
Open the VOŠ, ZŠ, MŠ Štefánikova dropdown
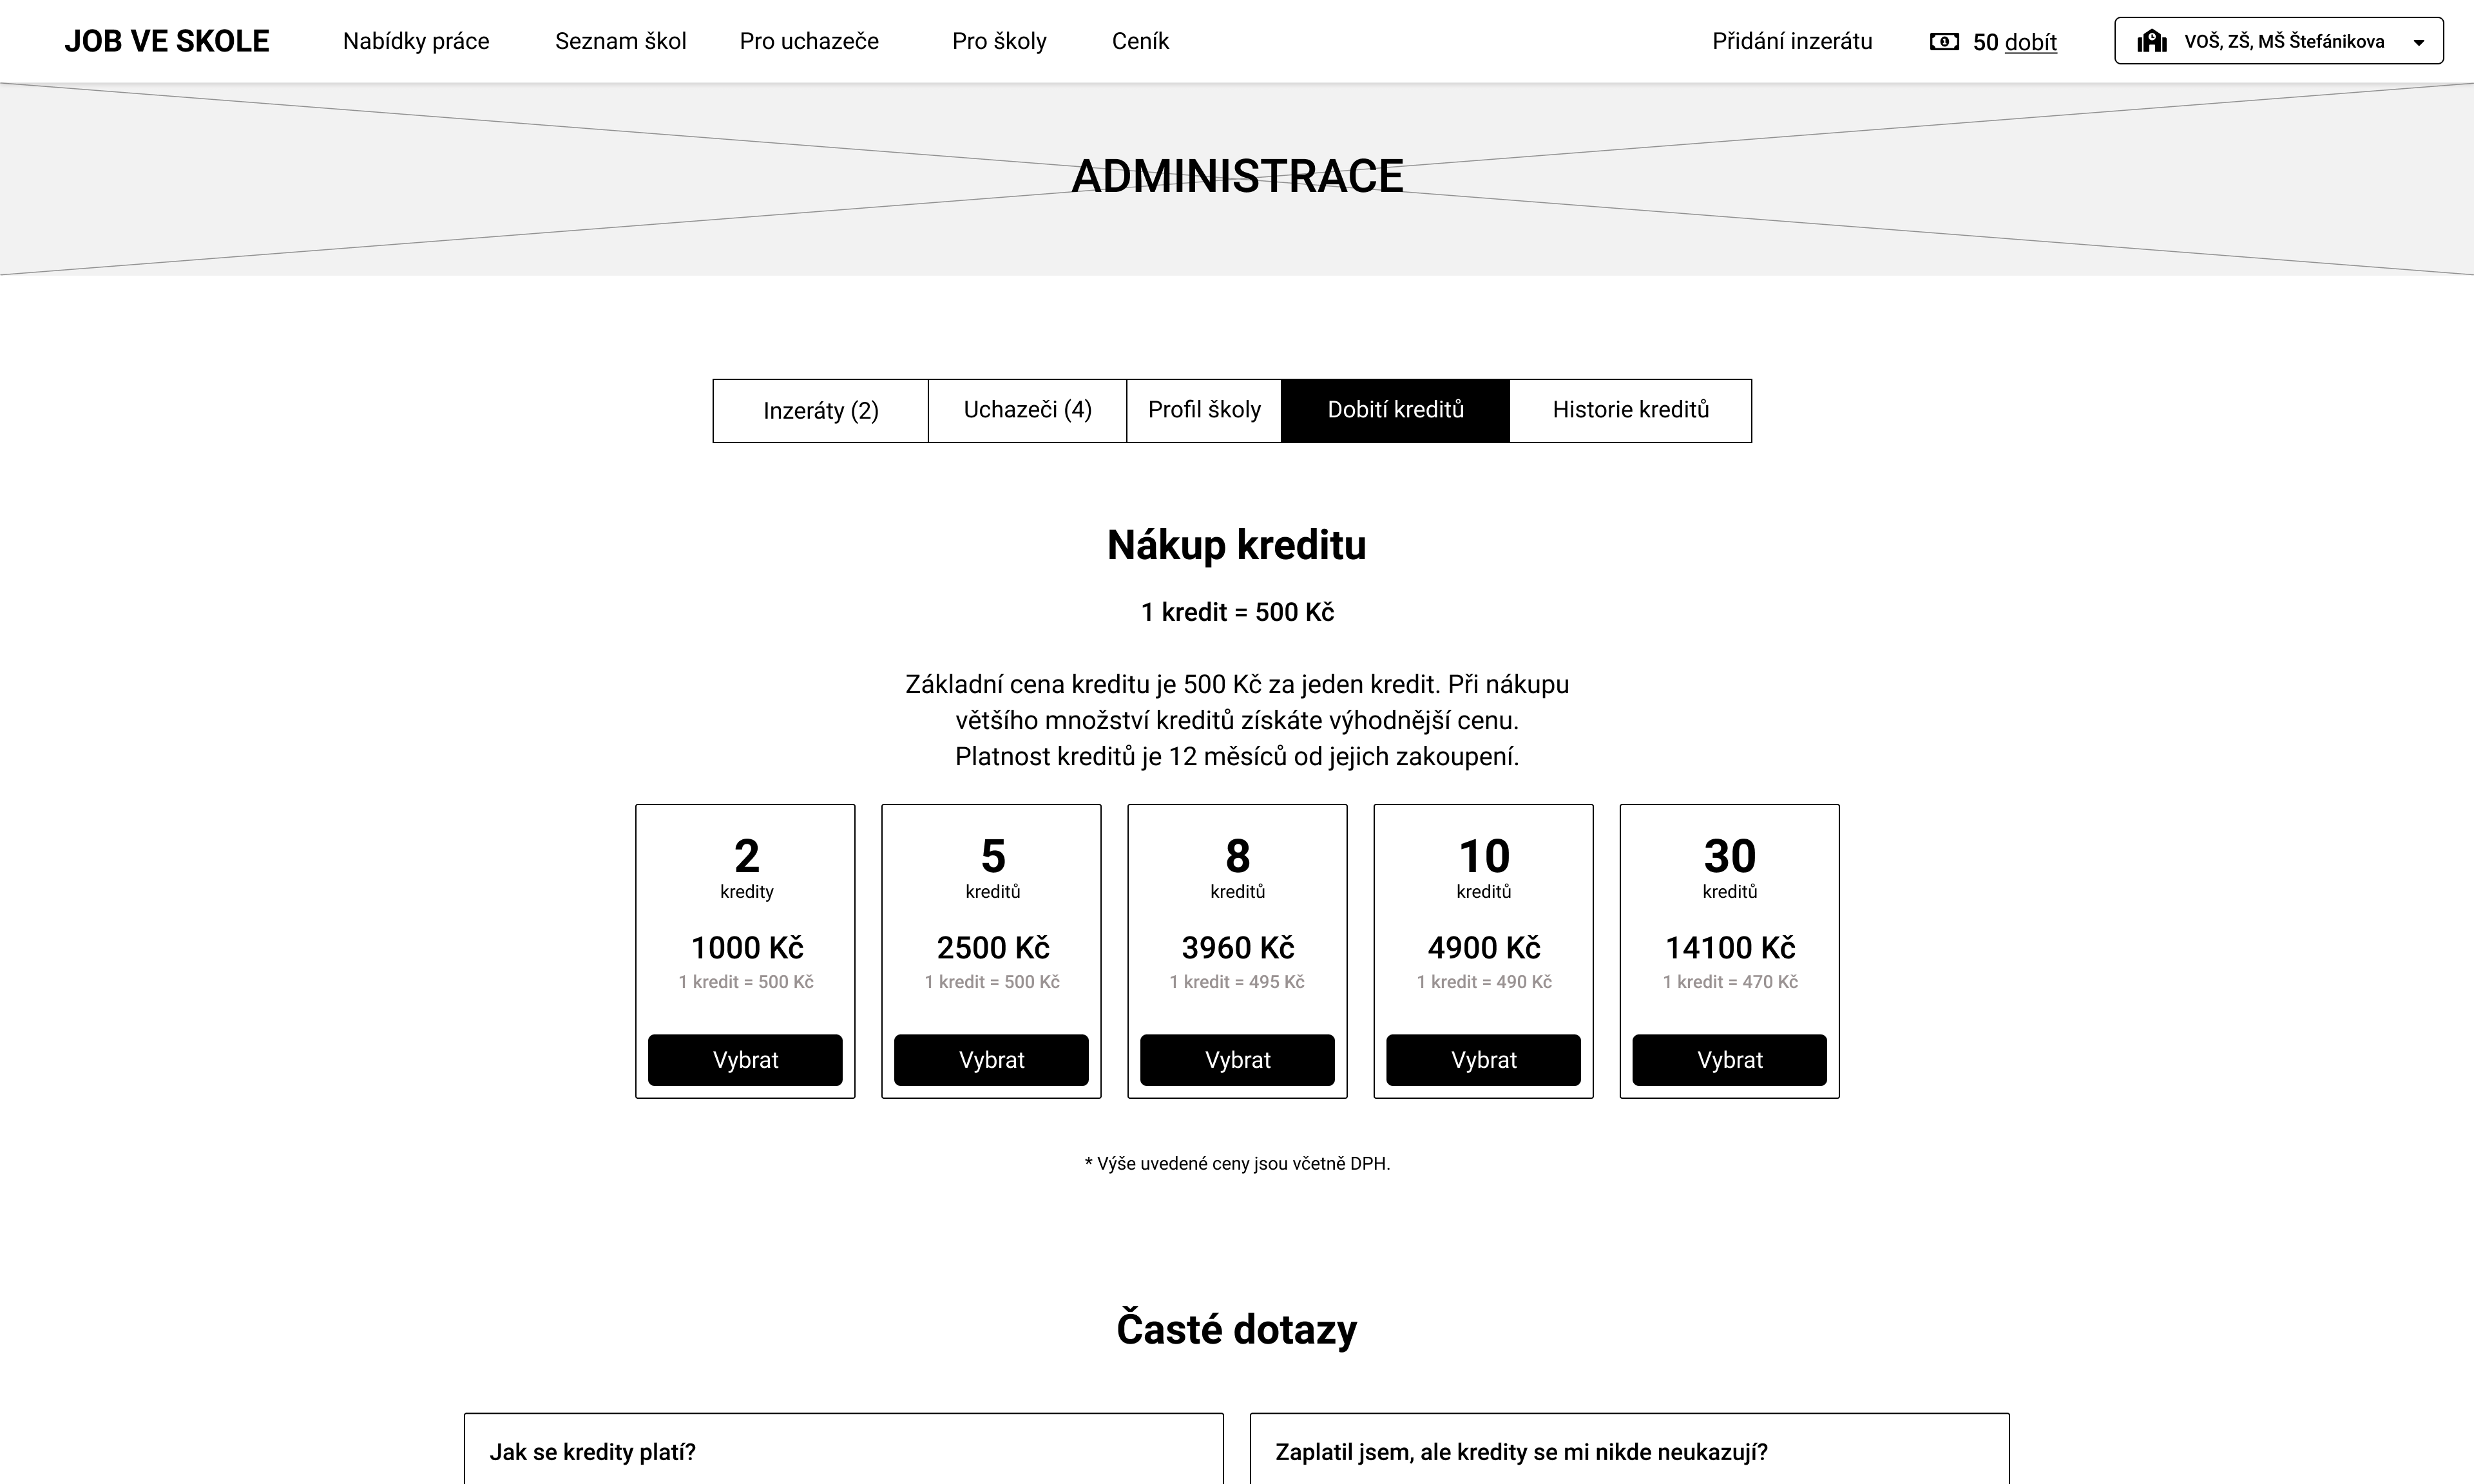tap(2279, 41)
